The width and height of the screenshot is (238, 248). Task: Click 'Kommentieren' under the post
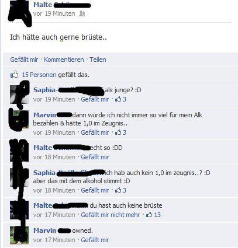pyautogui.click(x=64, y=60)
